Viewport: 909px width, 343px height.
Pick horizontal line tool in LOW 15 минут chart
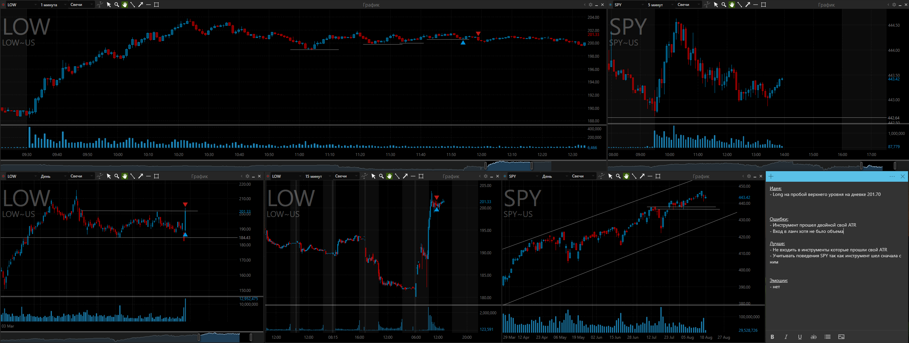pyautogui.click(x=413, y=176)
